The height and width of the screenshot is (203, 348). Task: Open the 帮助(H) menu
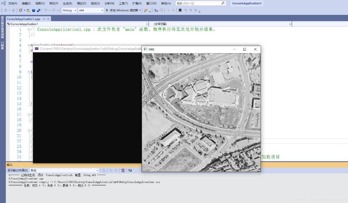tap(166, 3)
